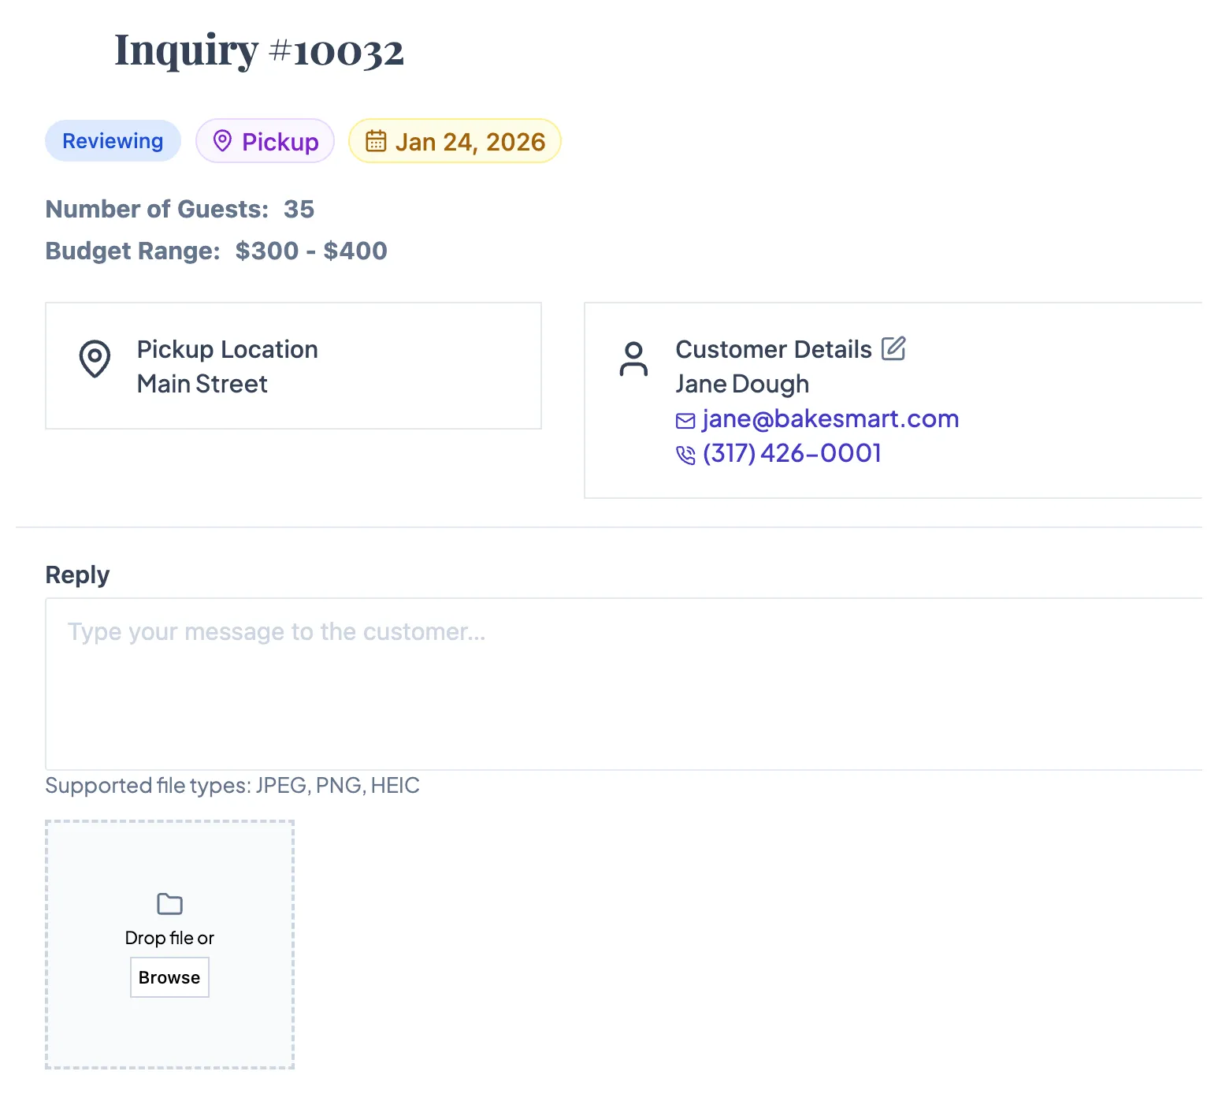Click the calendar icon in date badge
This screenshot has height=1101, width=1218.
(x=376, y=141)
